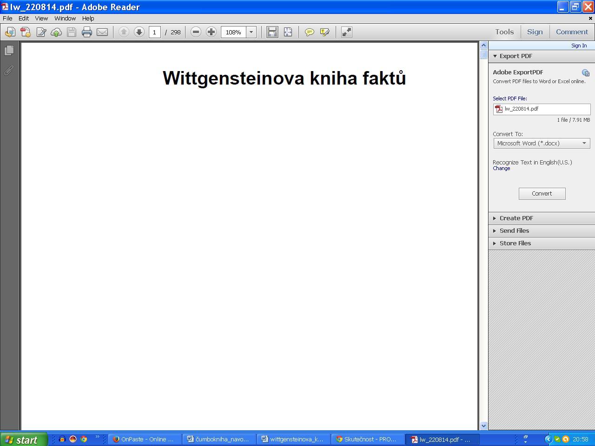Email the current PDF document
This screenshot has width=595, height=446.
point(102,32)
